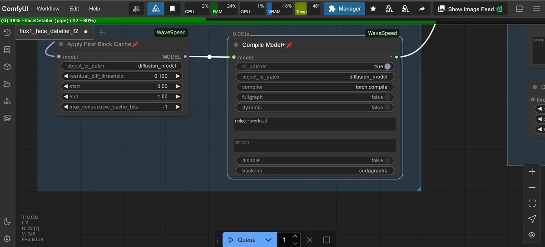Image resolution: width=545 pixels, height=247 pixels.
Task: Clear queue using the X icon
Action: (x=309, y=240)
